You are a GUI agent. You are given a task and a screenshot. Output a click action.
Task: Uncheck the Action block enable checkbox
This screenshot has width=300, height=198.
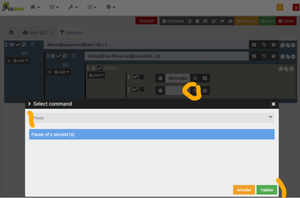click(99, 68)
